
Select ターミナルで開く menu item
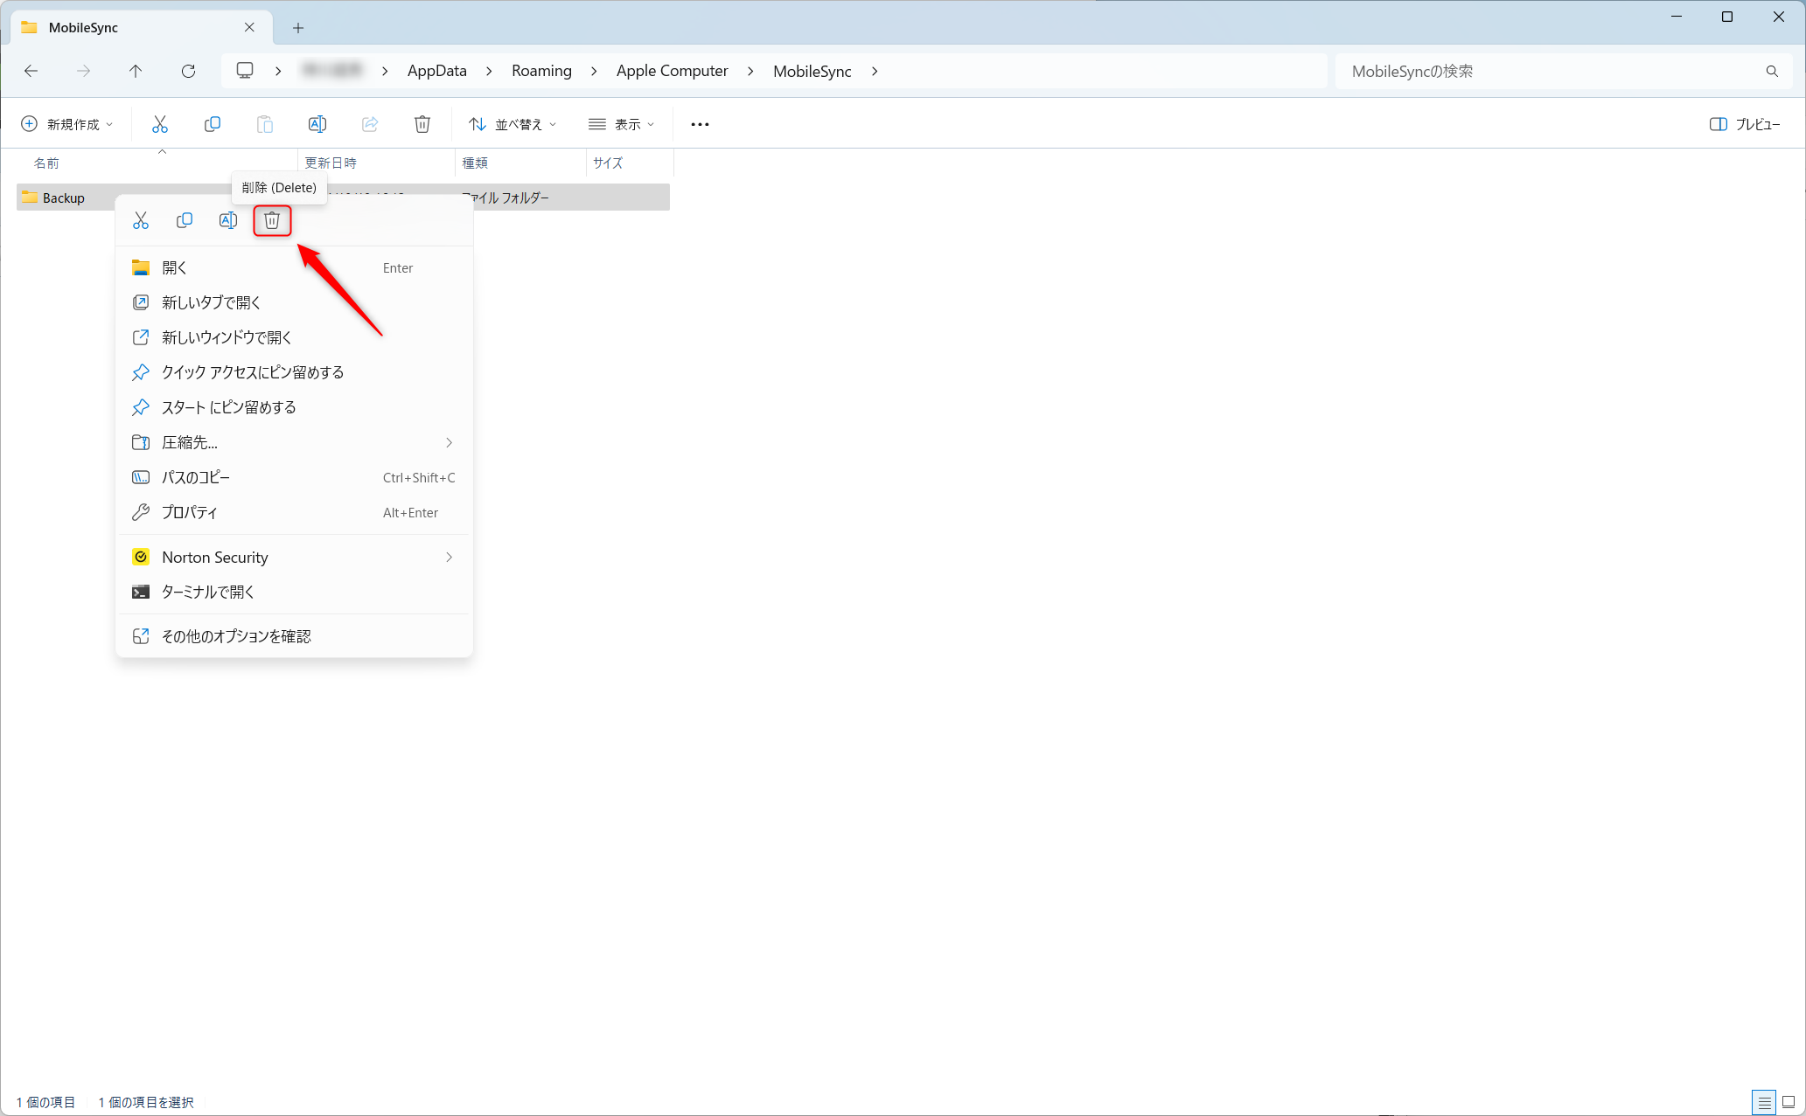[294, 593]
